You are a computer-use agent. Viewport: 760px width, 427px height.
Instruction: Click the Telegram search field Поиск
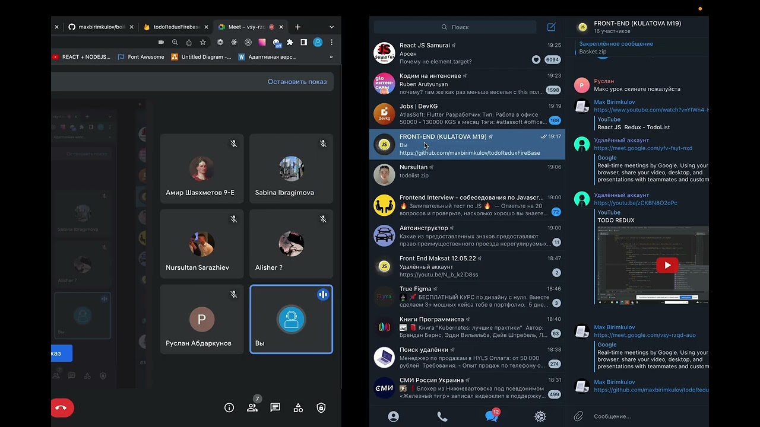pos(455,27)
